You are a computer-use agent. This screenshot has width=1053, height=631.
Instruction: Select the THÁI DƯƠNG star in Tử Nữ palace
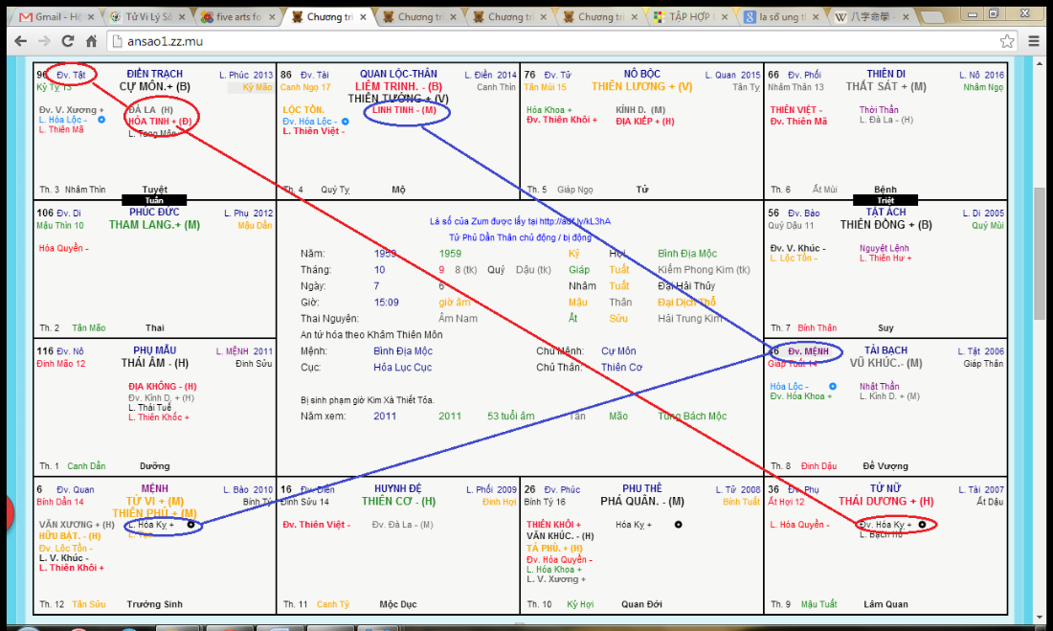[x=885, y=502]
